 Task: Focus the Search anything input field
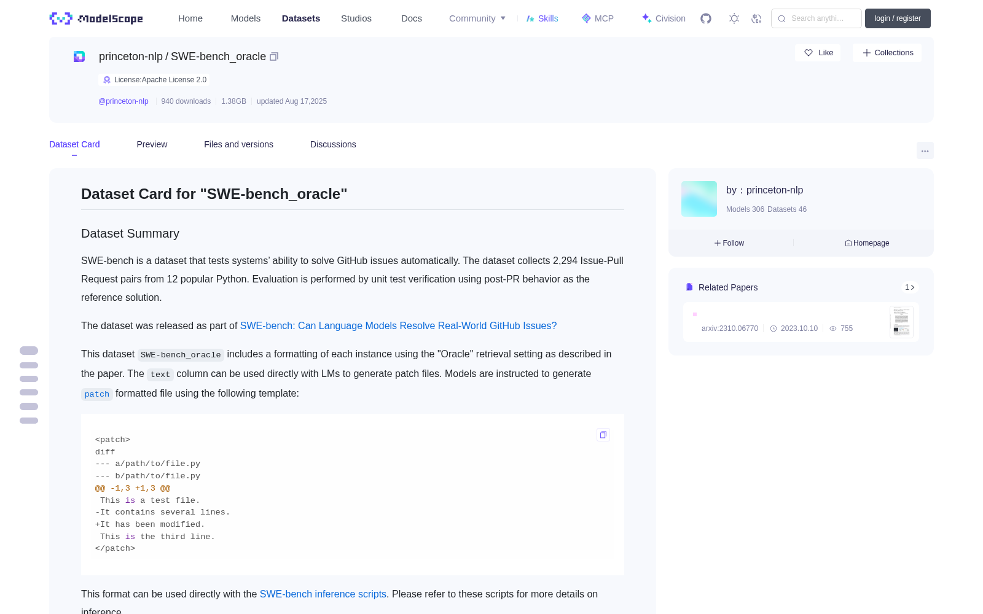point(817,18)
